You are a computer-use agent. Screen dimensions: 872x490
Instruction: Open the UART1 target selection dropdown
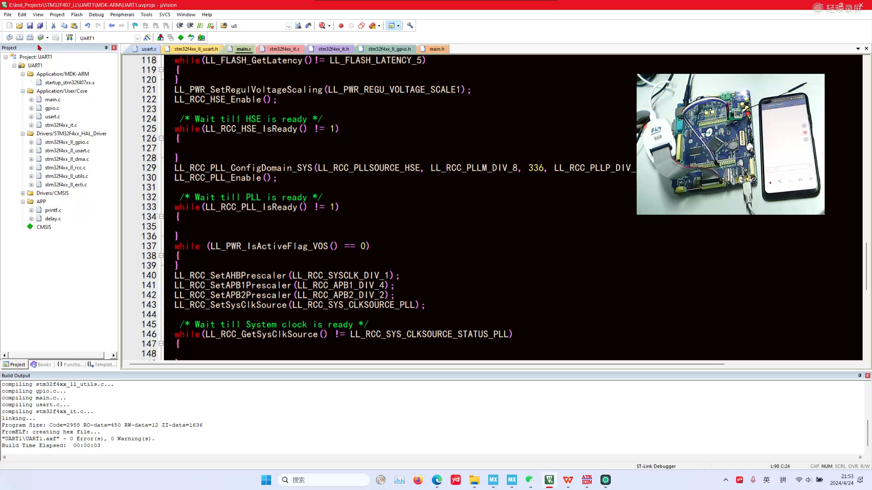(137, 38)
